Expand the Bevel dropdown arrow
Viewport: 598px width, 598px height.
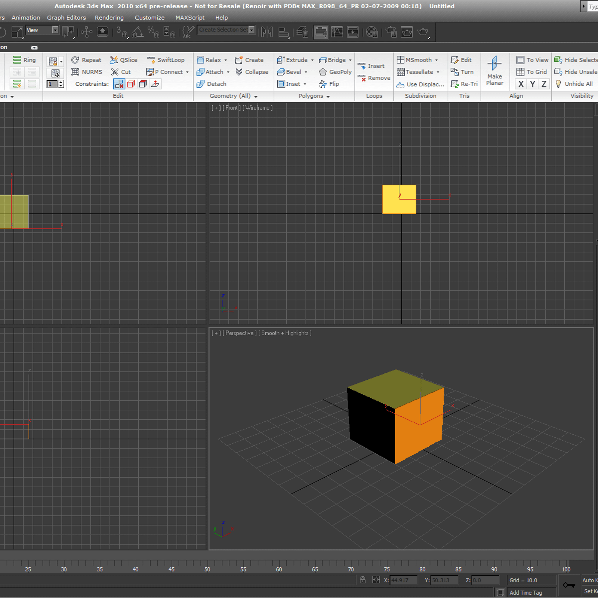pos(306,72)
